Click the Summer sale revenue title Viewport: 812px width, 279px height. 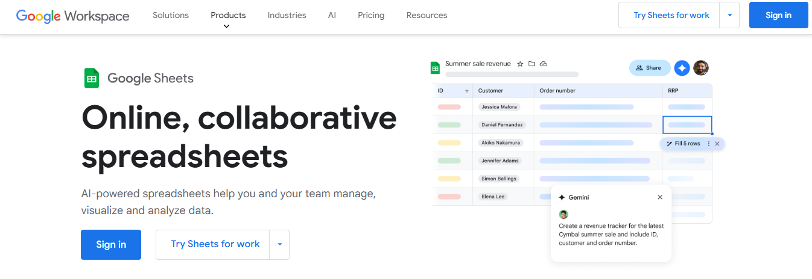tap(478, 64)
